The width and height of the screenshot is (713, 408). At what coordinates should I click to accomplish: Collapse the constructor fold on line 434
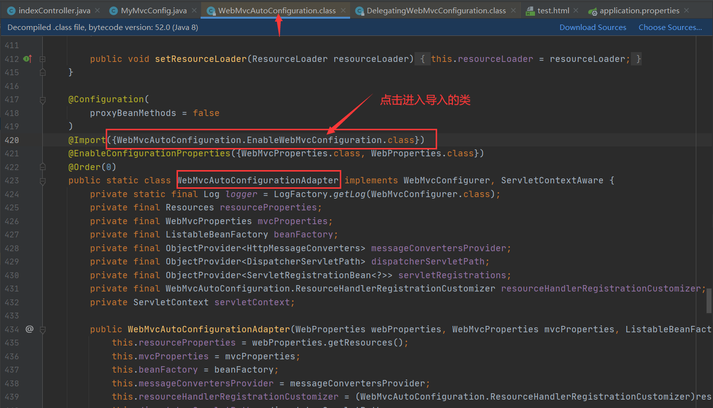(x=43, y=329)
